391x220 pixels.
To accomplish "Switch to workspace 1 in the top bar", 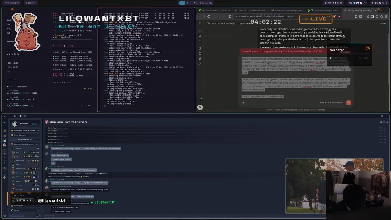I will 182,3.
